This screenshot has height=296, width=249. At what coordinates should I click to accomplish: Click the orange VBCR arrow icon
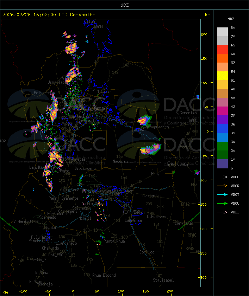coord(222,186)
